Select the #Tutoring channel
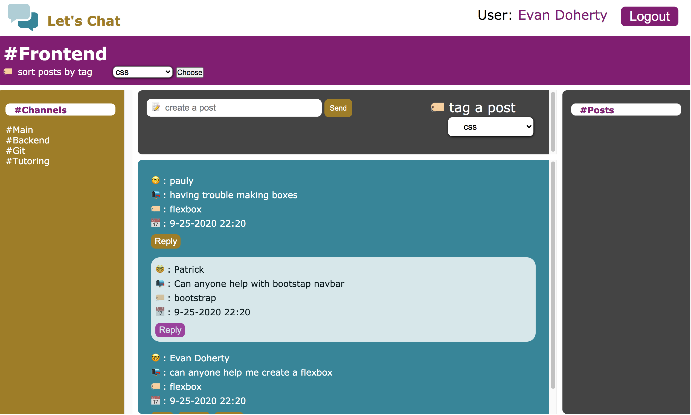The height and width of the screenshot is (415, 691). coord(28,161)
